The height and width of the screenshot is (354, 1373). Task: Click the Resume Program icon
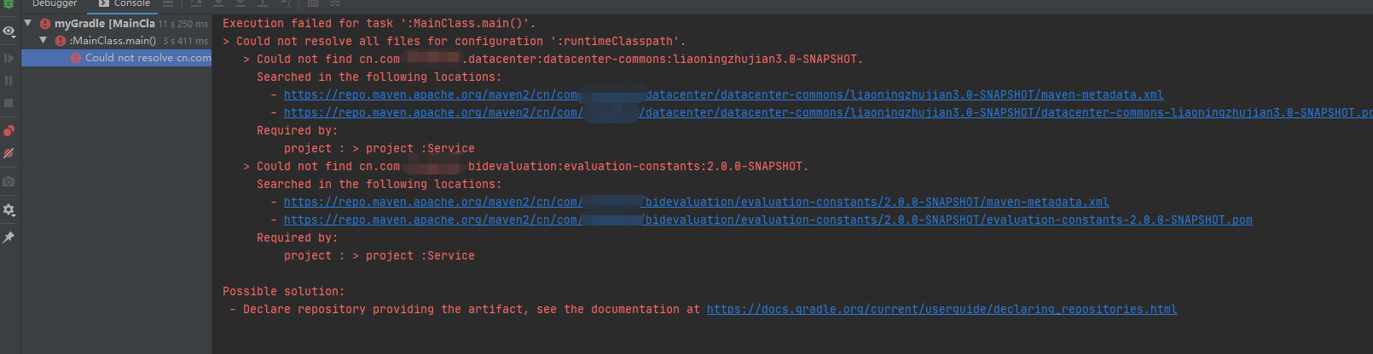(9, 59)
